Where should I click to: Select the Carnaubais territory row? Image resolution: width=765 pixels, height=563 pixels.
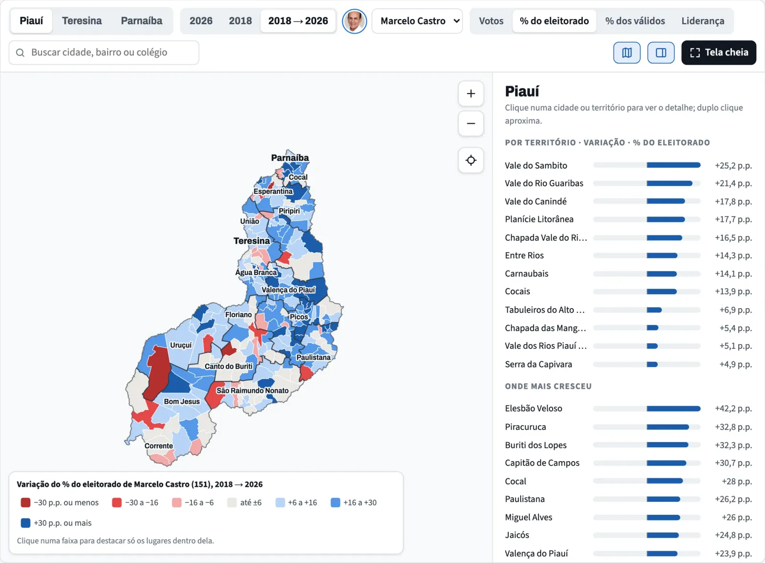pos(628,274)
